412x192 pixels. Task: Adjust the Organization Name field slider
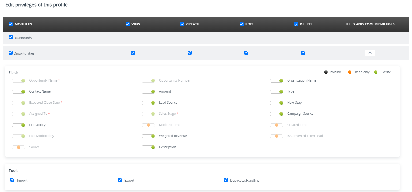tap(277, 80)
